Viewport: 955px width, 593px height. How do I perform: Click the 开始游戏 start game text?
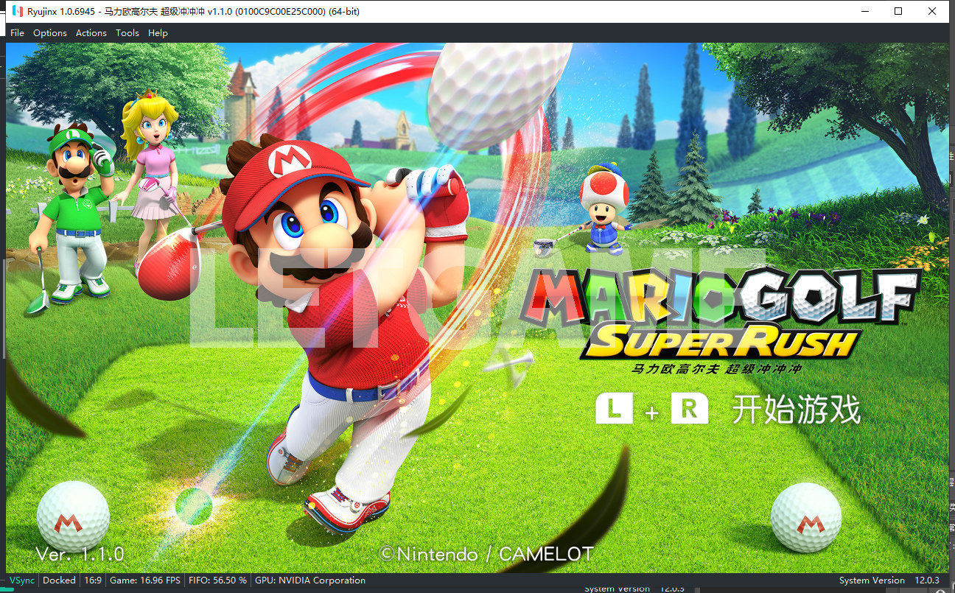[x=795, y=410]
